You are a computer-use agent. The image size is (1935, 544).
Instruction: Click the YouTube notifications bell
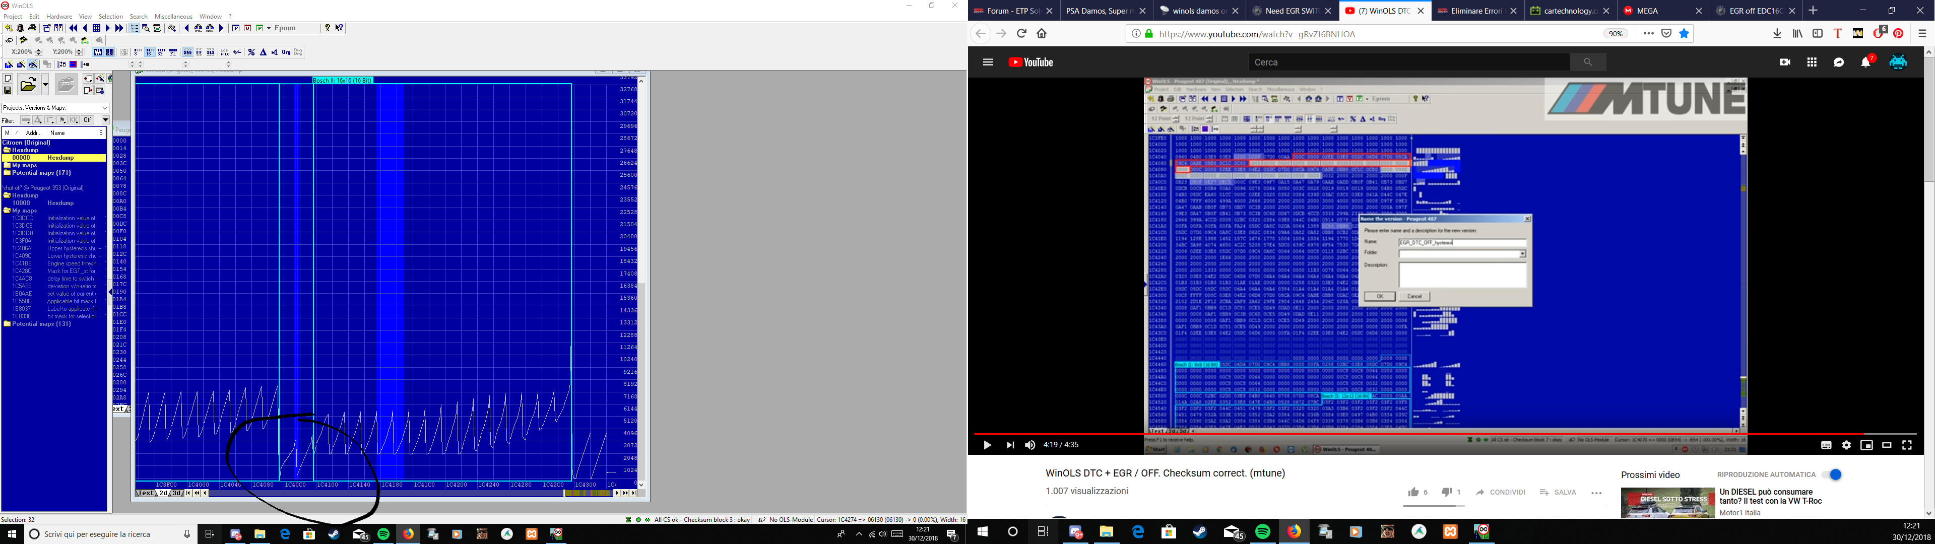pyautogui.click(x=1866, y=62)
